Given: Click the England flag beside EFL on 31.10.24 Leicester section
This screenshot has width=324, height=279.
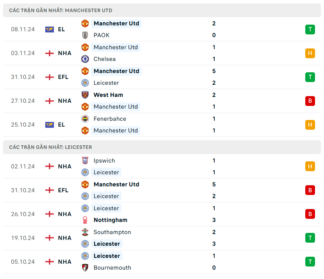Looking at the screenshot, I should tap(50, 190).
